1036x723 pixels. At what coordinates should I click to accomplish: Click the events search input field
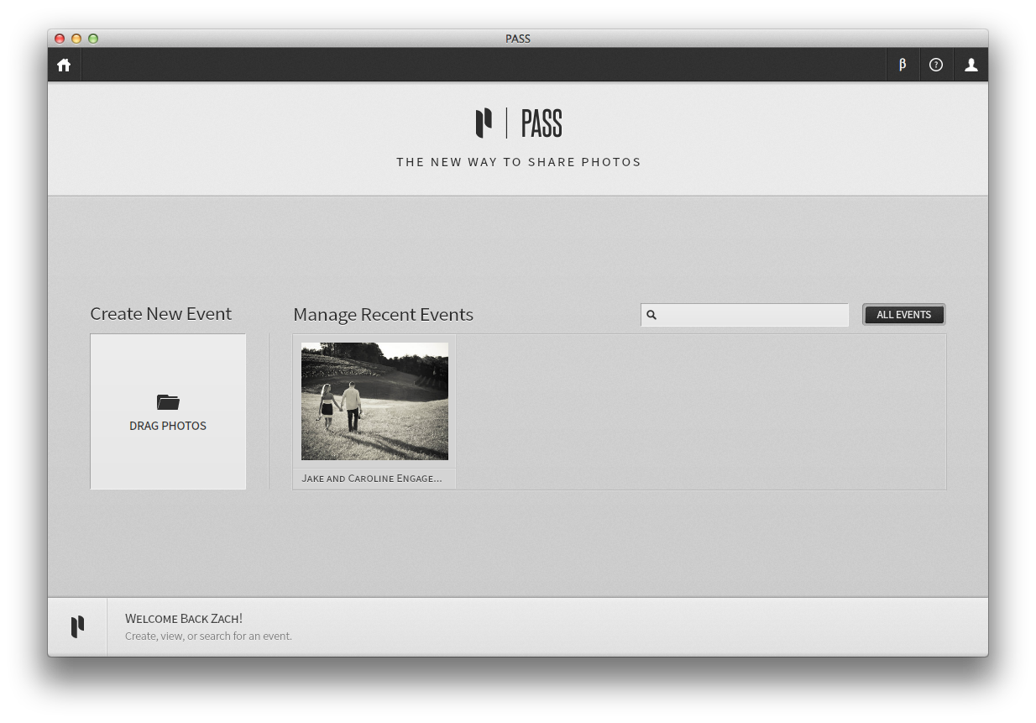(x=745, y=315)
